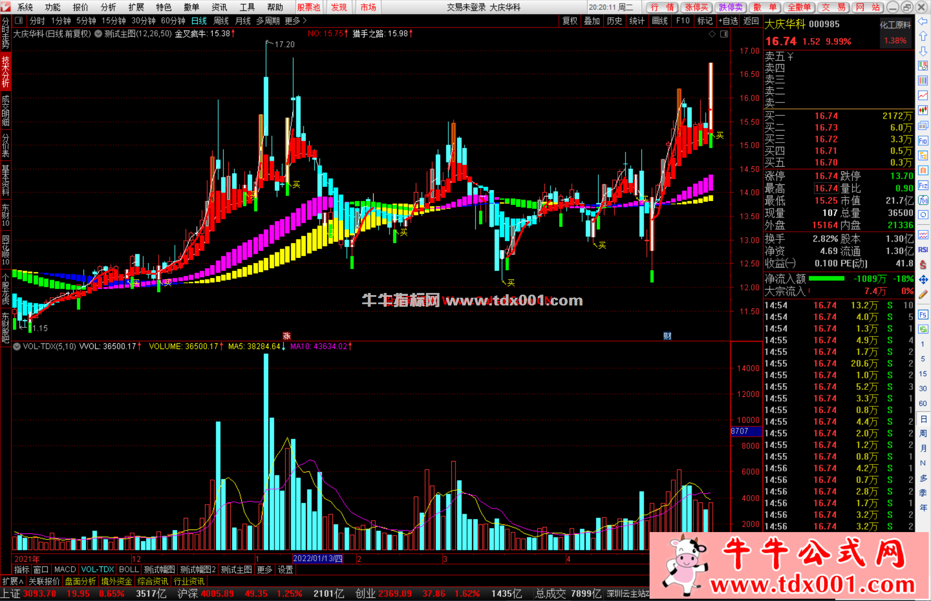
Task: Open the 分析 menu
Action: pos(108,7)
